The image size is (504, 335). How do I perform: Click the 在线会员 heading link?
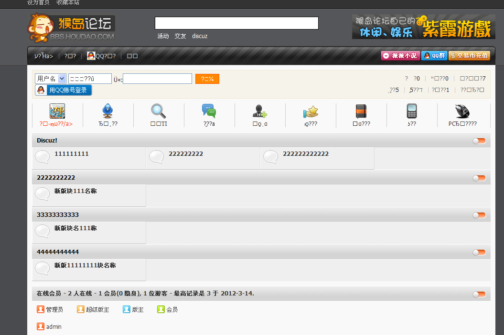point(49,294)
